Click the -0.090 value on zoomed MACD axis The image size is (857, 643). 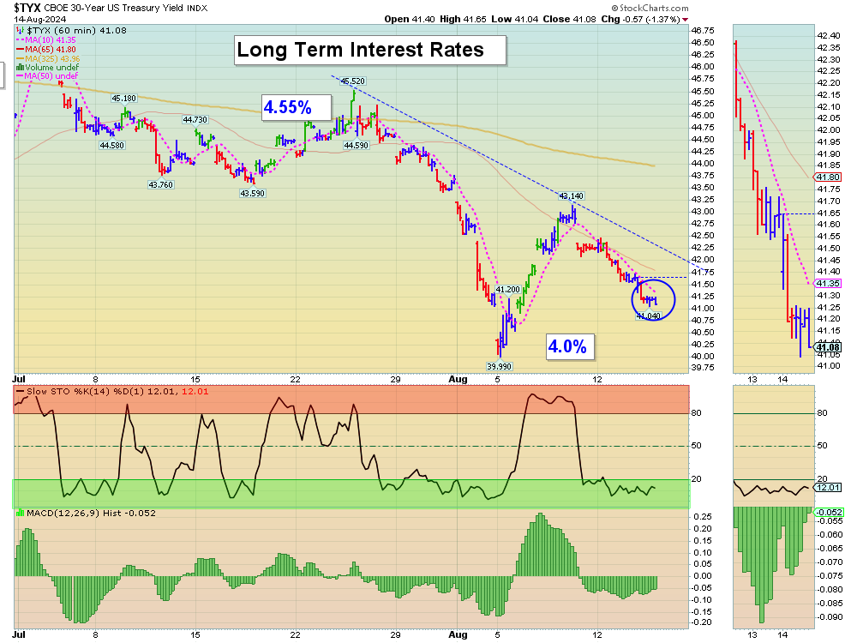[830, 616]
